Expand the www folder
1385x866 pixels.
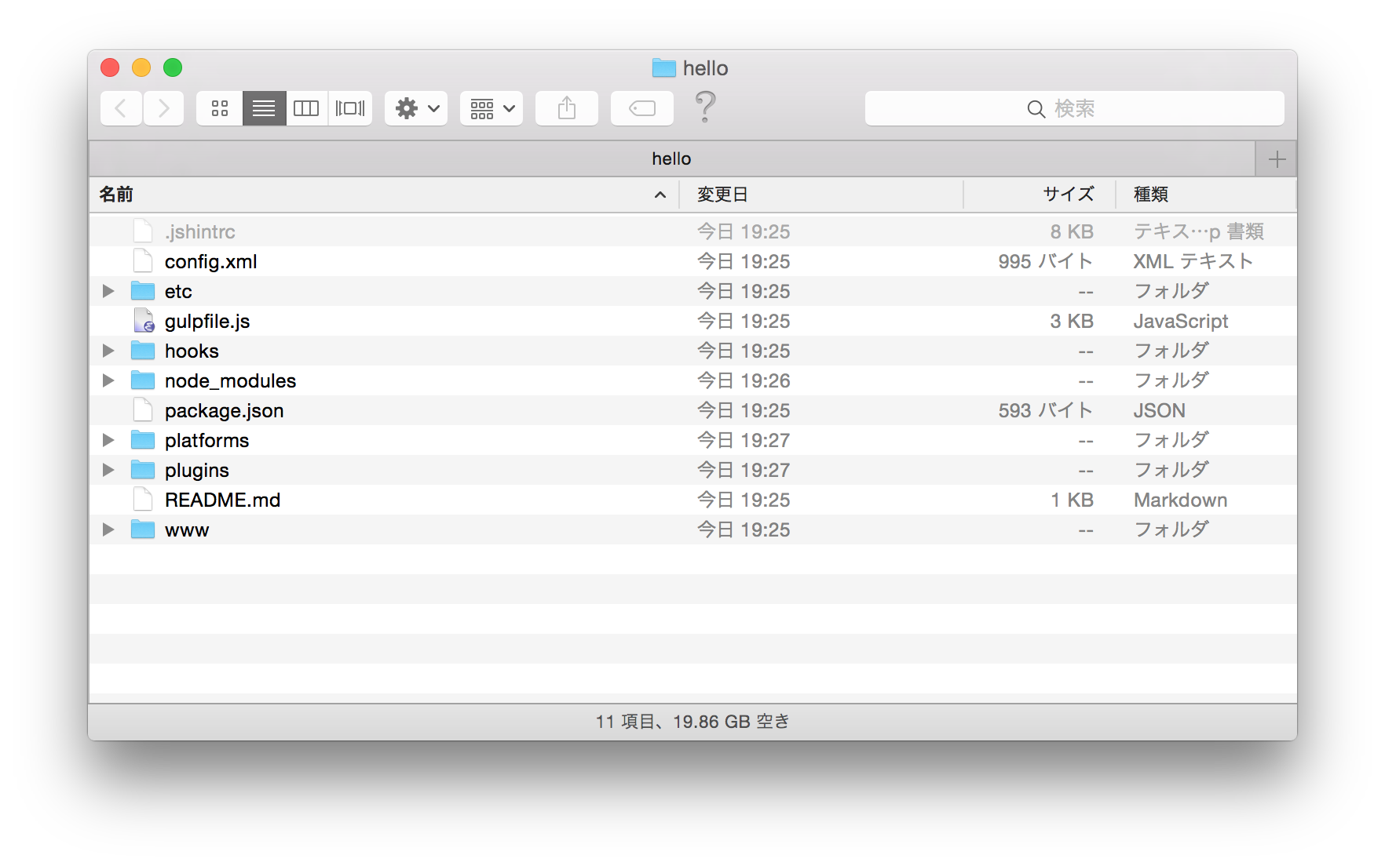(108, 529)
